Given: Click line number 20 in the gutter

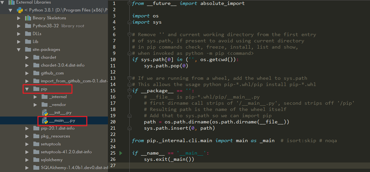Looking at the screenshot, I should point(113,122).
